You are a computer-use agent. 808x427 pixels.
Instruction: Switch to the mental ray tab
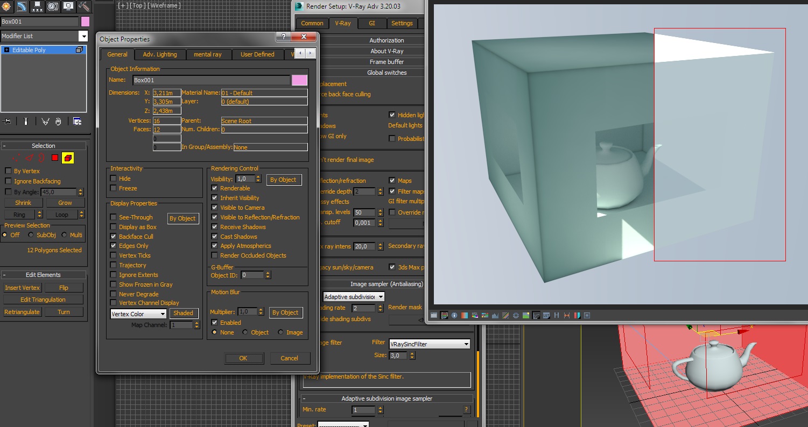208,54
